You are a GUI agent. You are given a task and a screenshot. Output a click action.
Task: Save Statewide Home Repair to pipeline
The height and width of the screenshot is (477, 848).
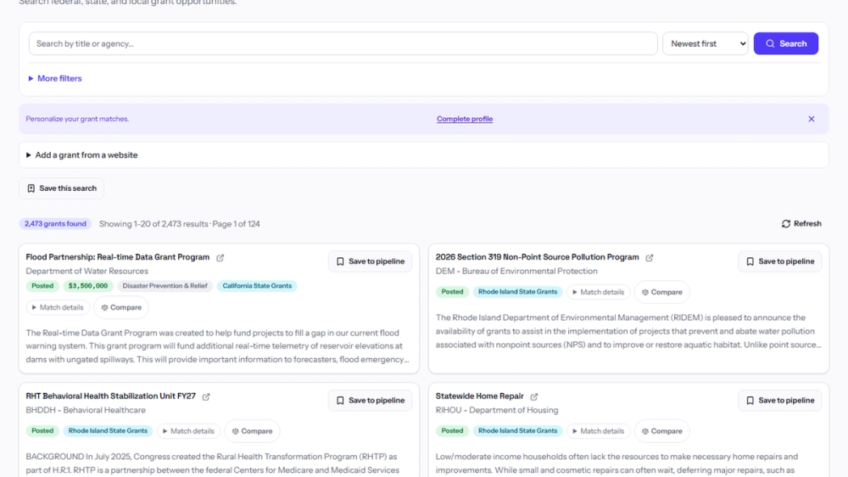point(780,401)
